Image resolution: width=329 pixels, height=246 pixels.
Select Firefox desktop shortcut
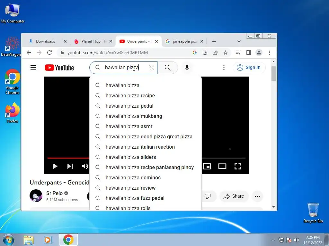(13, 112)
